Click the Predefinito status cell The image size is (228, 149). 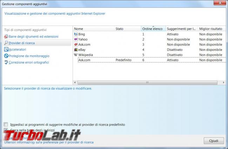(123, 60)
